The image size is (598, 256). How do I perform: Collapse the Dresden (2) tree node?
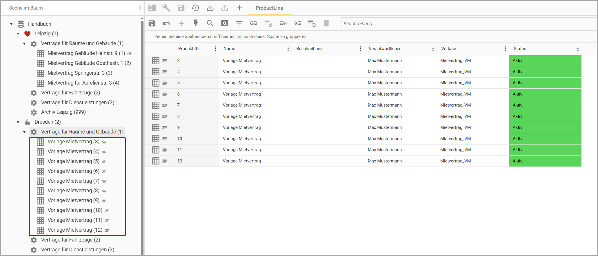18,122
